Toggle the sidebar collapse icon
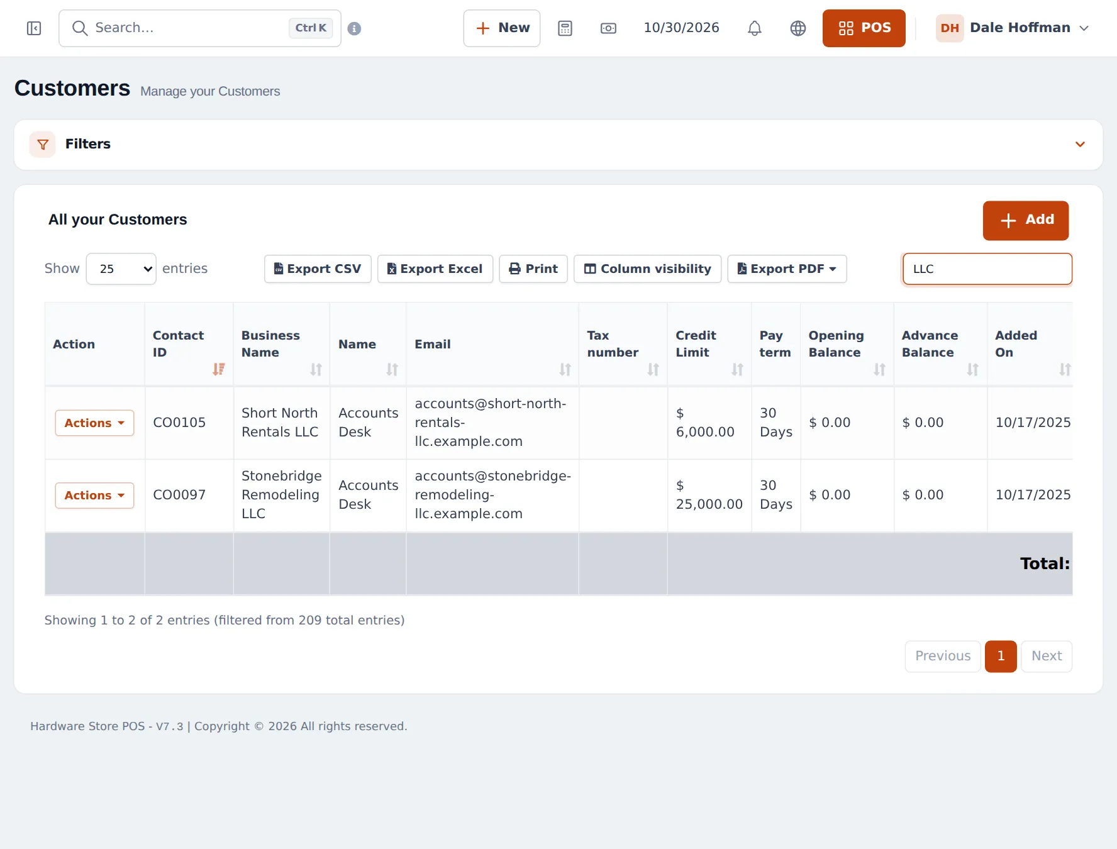 point(34,28)
